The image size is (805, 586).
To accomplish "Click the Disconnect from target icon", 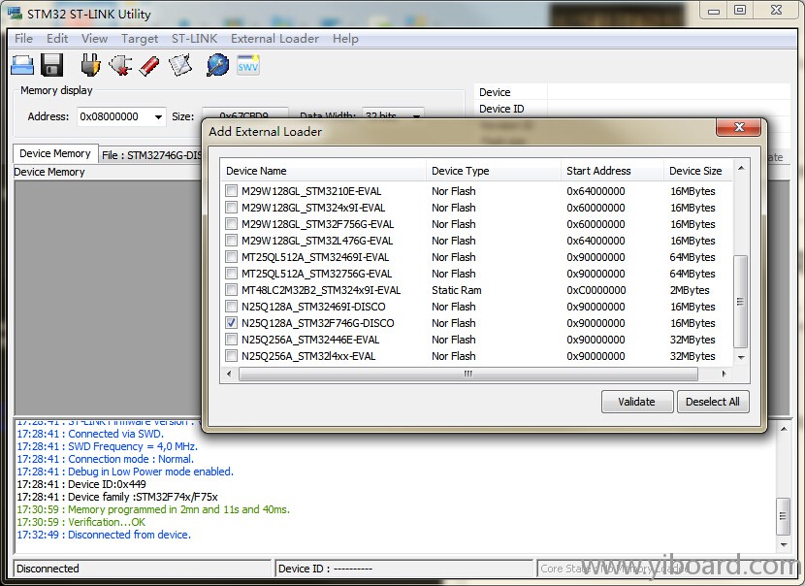I will [x=120, y=65].
